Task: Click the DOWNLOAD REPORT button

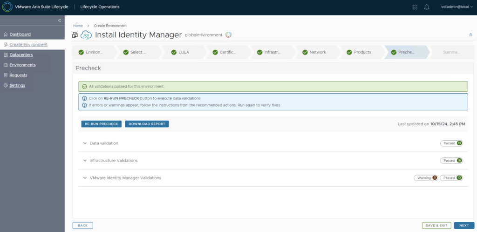Action: click(x=147, y=124)
